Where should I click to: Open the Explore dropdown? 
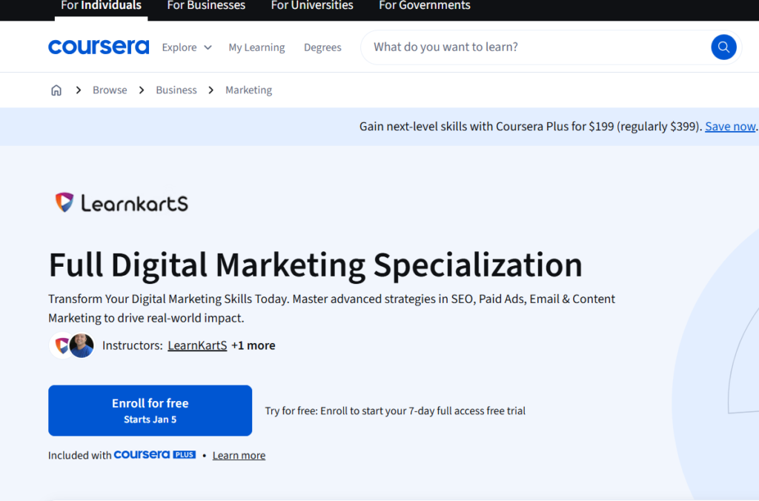(186, 47)
